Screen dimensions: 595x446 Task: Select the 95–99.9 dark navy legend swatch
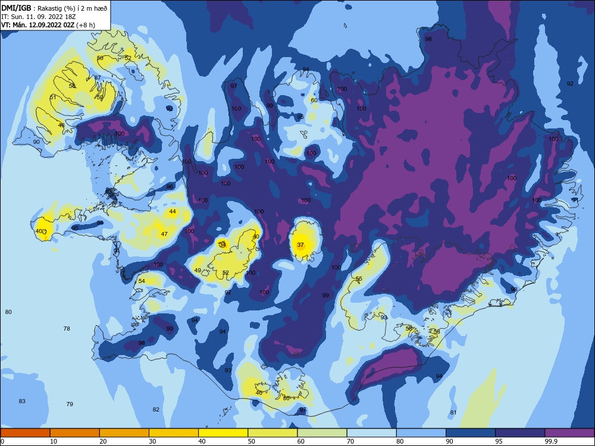coord(520,433)
